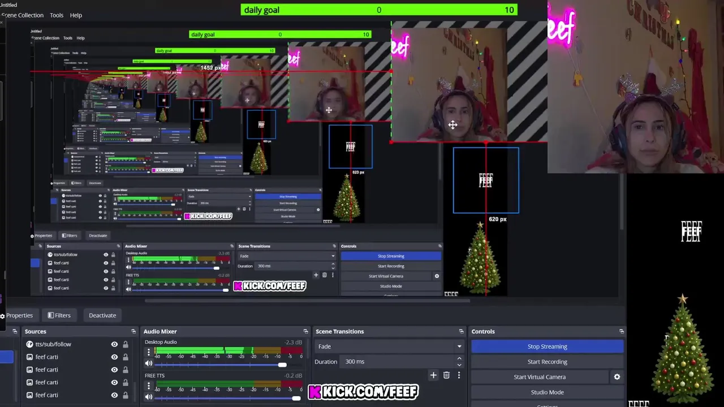The height and width of the screenshot is (407, 724).
Task: Open Desktop Audio three-dot options menu
Action: (149, 353)
